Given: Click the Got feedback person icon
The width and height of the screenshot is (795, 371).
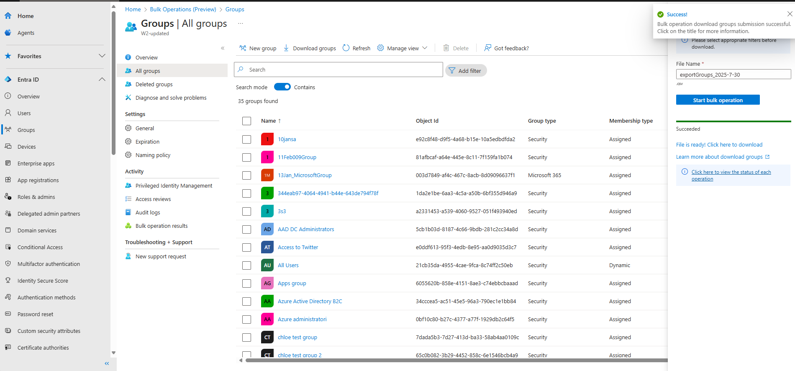Looking at the screenshot, I should tap(487, 48).
